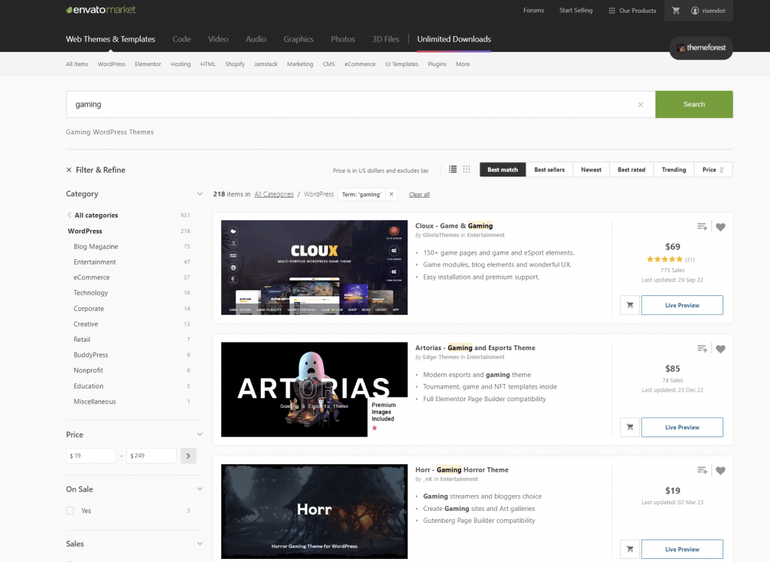
Task: Open the Cloux theme thumbnail
Action: (x=314, y=267)
